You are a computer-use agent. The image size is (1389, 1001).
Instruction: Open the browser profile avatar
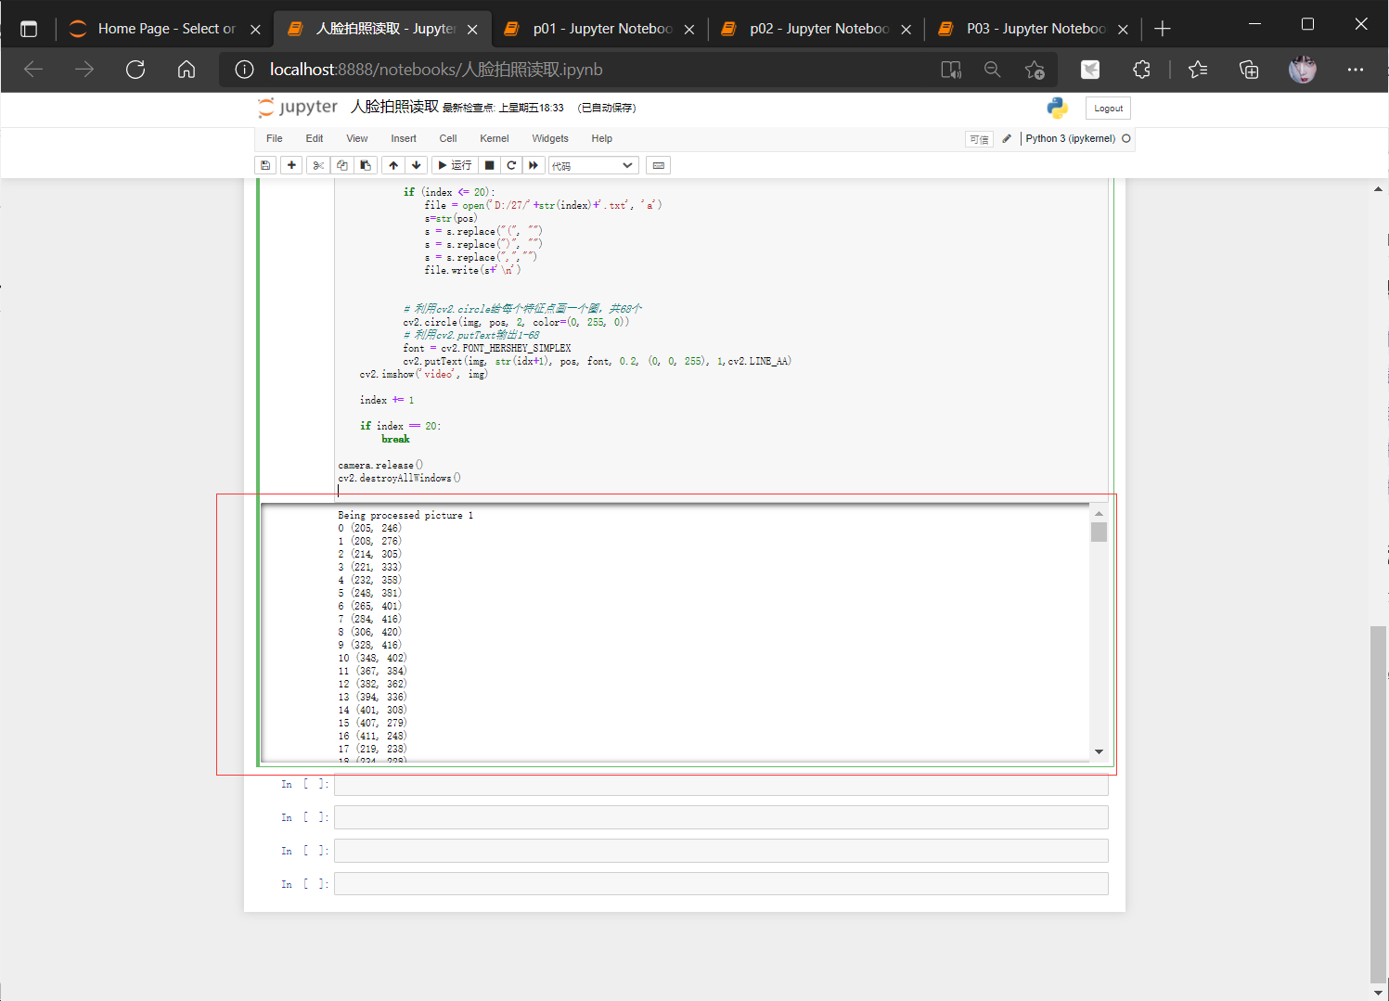click(x=1303, y=70)
